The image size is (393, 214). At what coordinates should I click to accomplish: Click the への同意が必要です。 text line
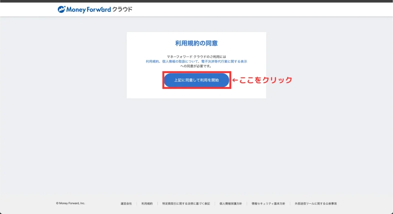tap(196, 66)
